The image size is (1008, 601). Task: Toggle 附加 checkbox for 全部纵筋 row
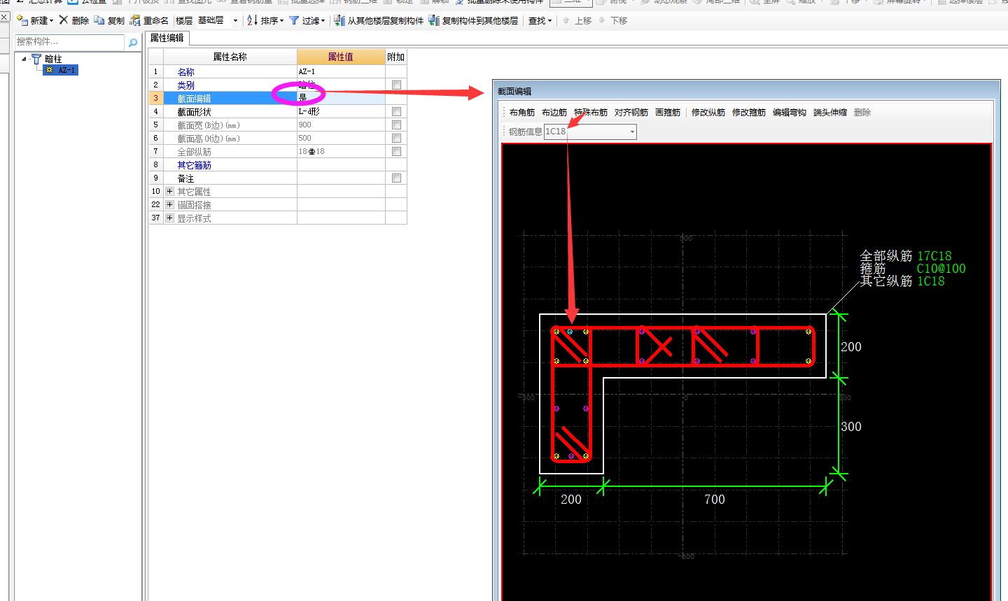pos(396,151)
